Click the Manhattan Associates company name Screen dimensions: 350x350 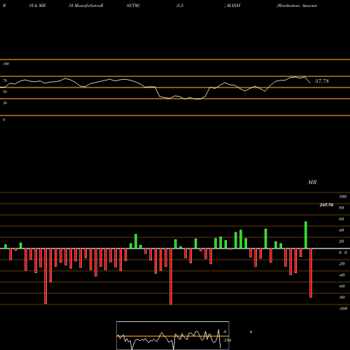pyautogui.click(x=297, y=6)
